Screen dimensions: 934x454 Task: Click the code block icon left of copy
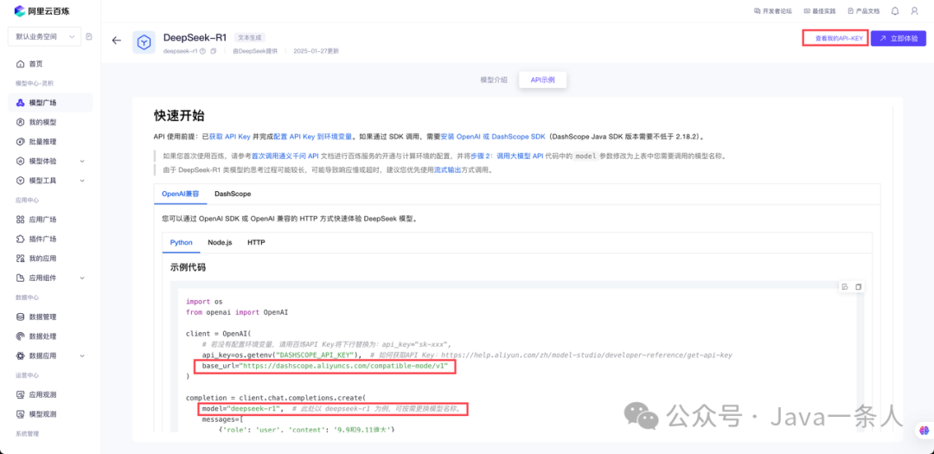click(845, 286)
